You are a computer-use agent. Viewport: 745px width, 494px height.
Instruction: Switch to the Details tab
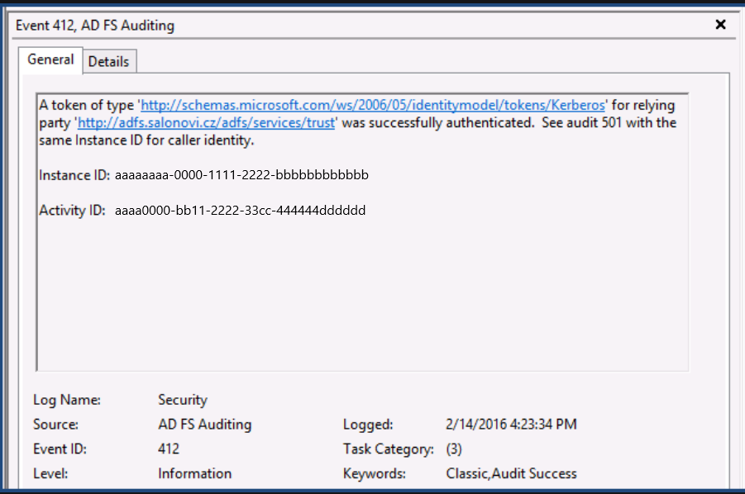(x=109, y=60)
